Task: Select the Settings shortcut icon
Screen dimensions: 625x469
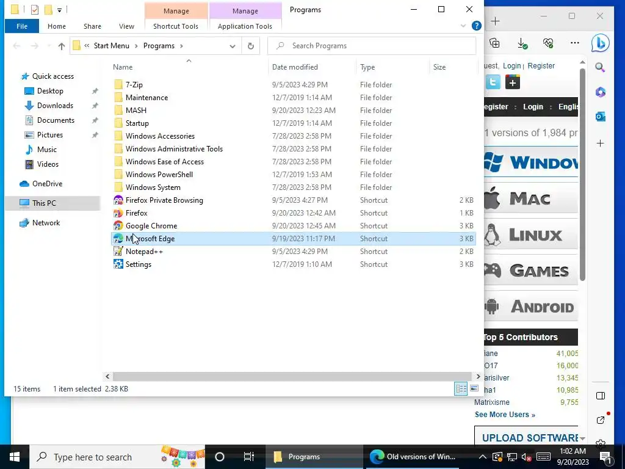Action: 118,264
